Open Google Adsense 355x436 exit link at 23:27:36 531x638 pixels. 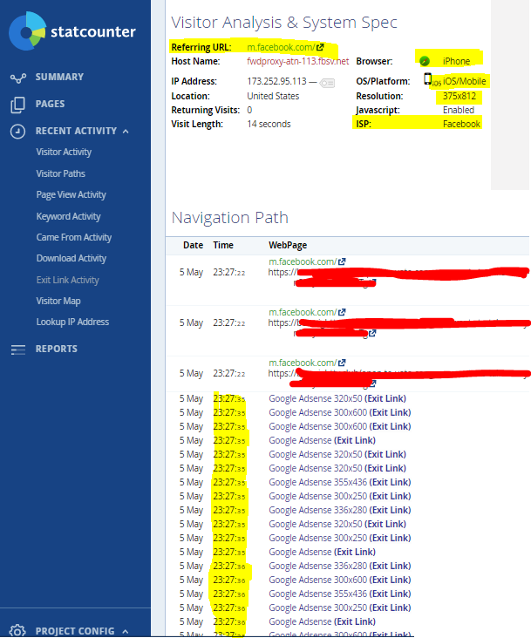click(340, 594)
